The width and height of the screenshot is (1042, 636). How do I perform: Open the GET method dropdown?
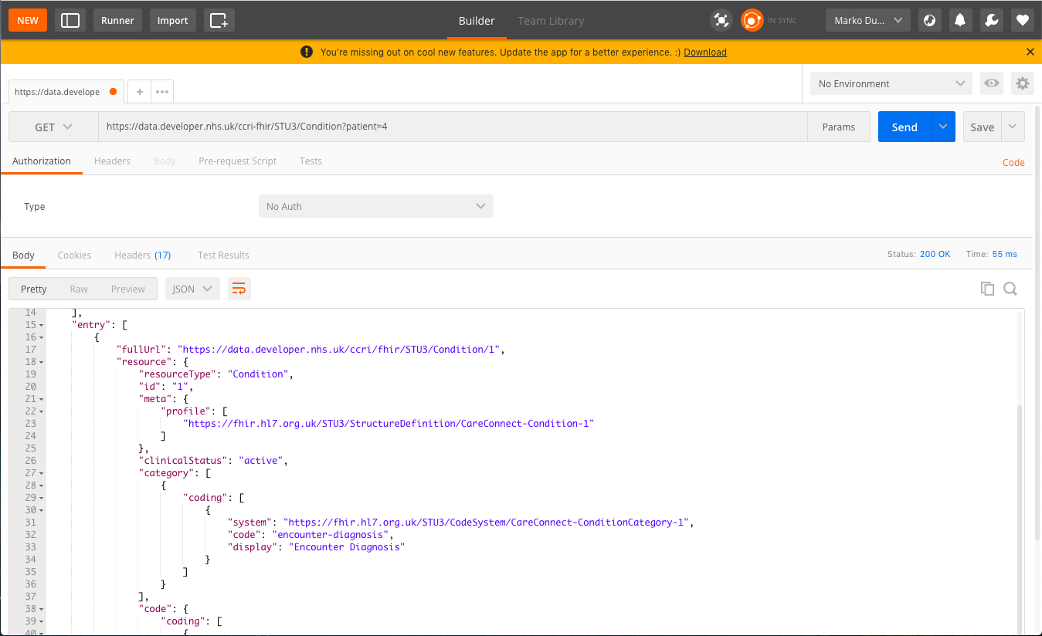(x=53, y=127)
